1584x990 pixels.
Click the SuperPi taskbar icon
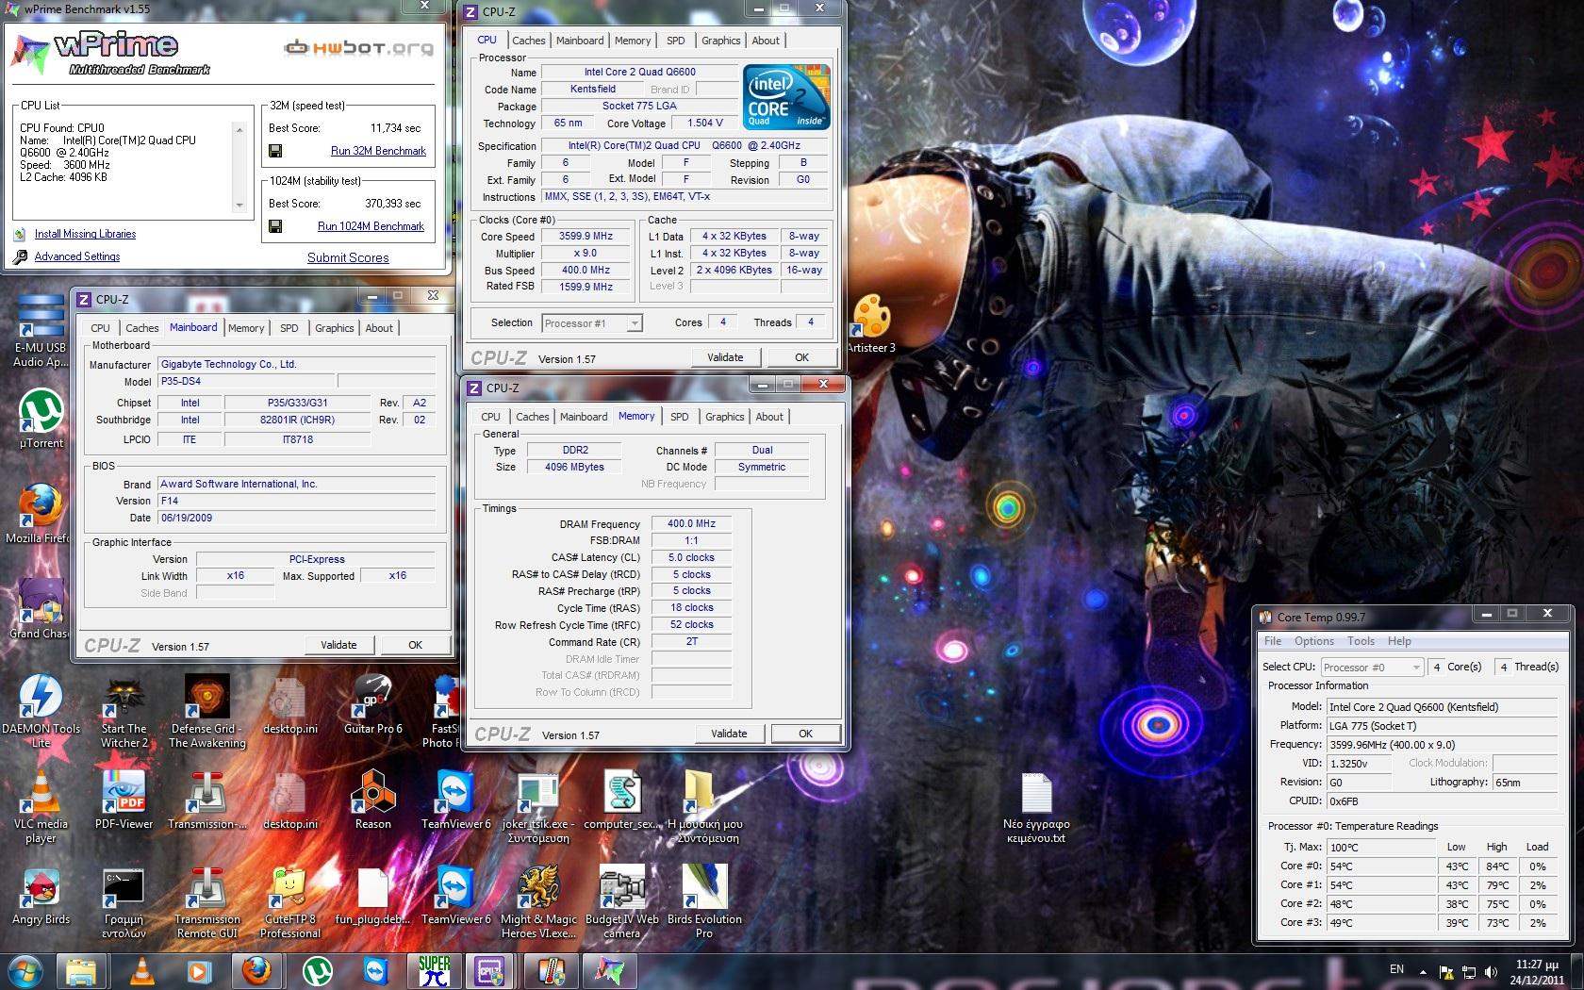point(434,971)
